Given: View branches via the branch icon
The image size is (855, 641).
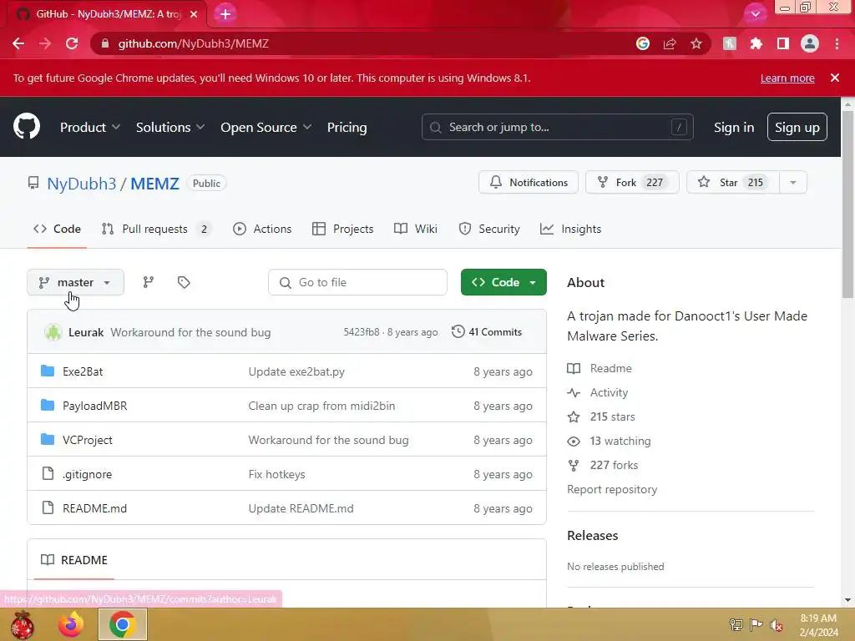Looking at the screenshot, I should 149,282.
